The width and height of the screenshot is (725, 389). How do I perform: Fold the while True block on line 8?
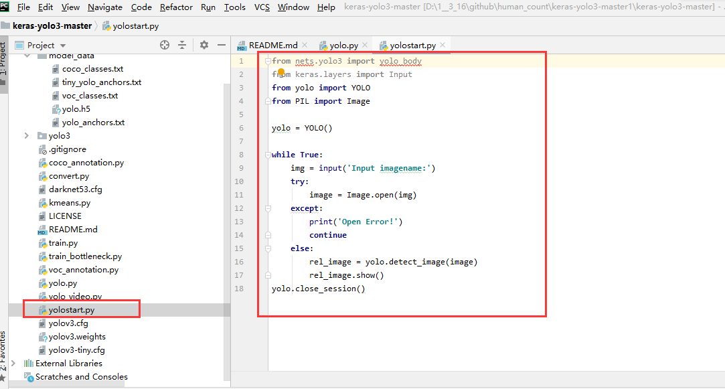point(268,155)
